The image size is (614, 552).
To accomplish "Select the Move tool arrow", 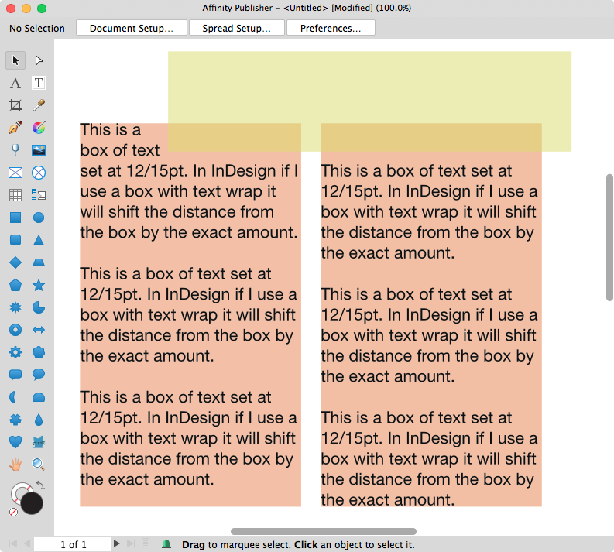I will (15, 60).
